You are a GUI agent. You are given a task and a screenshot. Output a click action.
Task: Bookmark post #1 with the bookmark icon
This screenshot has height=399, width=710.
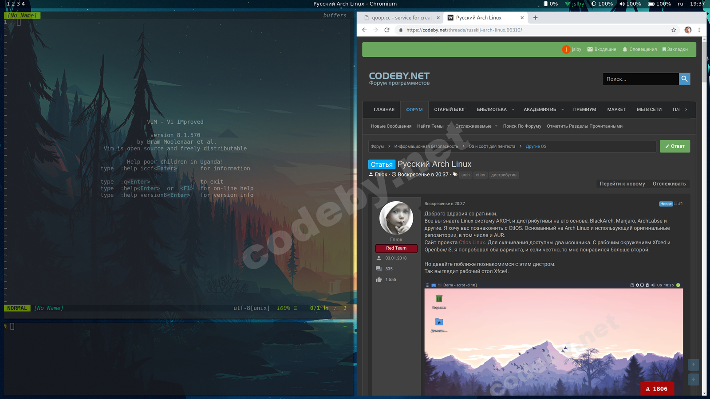[x=675, y=203]
